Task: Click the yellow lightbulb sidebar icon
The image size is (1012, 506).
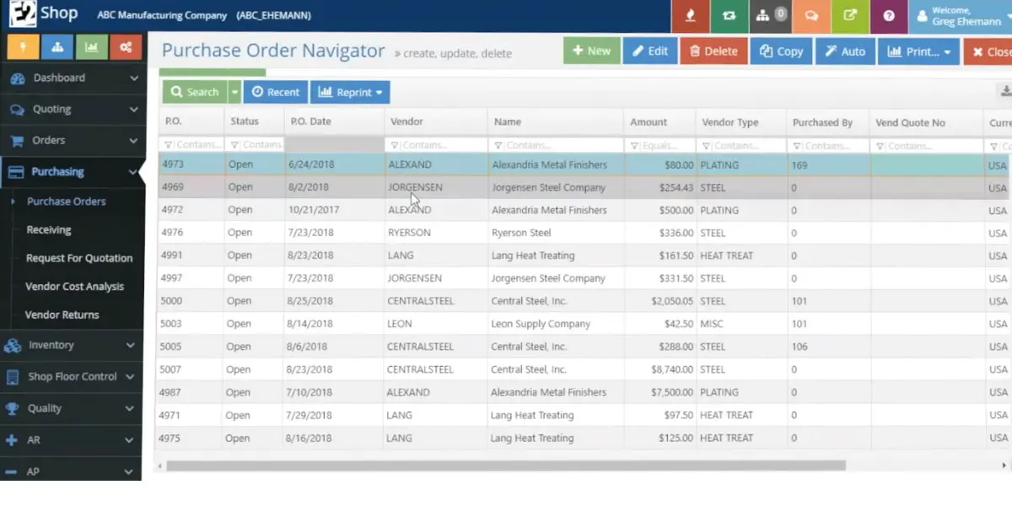Action: click(24, 47)
